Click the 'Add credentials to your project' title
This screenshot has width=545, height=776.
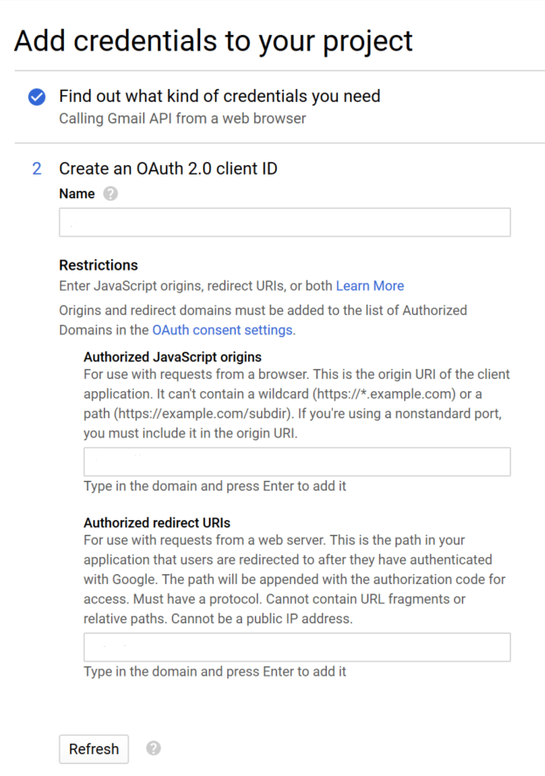pyautogui.click(x=213, y=40)
